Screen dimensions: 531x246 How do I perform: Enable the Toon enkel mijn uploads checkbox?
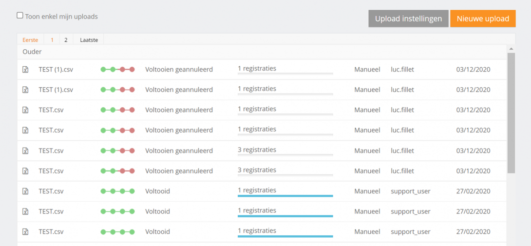click(20, 16)
